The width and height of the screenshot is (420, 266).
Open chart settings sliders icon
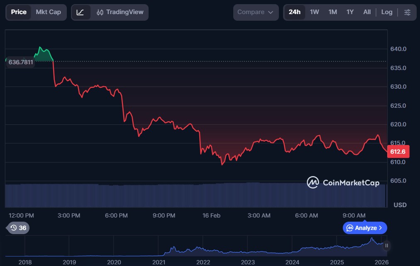point(407,12)
